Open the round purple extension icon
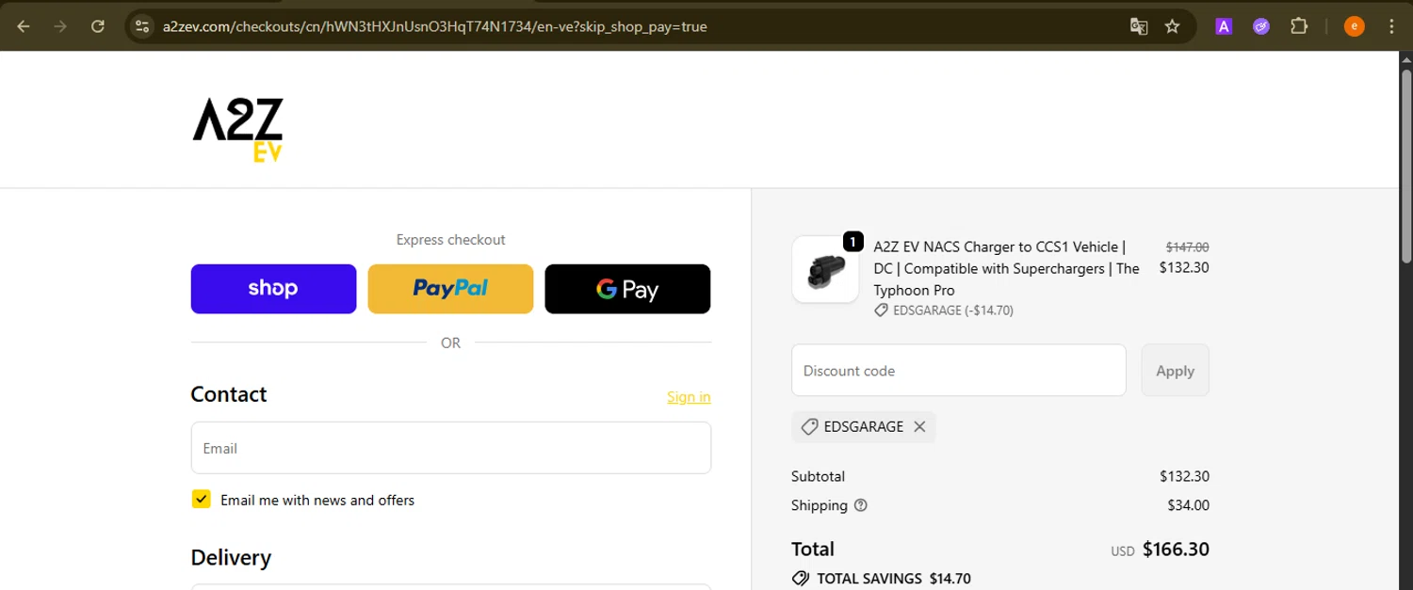This screenshot has width=1413, height=590. [1261, 26]
